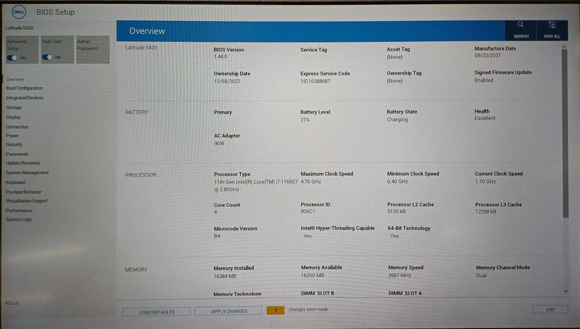580x329 pixels.
Task: Open the Admin Password tile
Action: click(x=93, y=49)
